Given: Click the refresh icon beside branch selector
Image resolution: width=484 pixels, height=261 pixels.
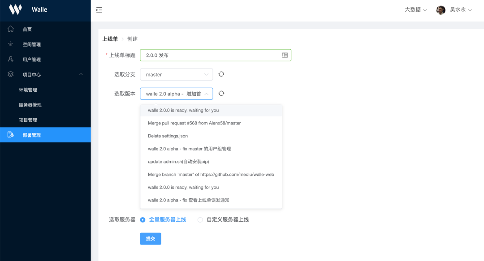Looking at the screenshot, I should 221,74.
